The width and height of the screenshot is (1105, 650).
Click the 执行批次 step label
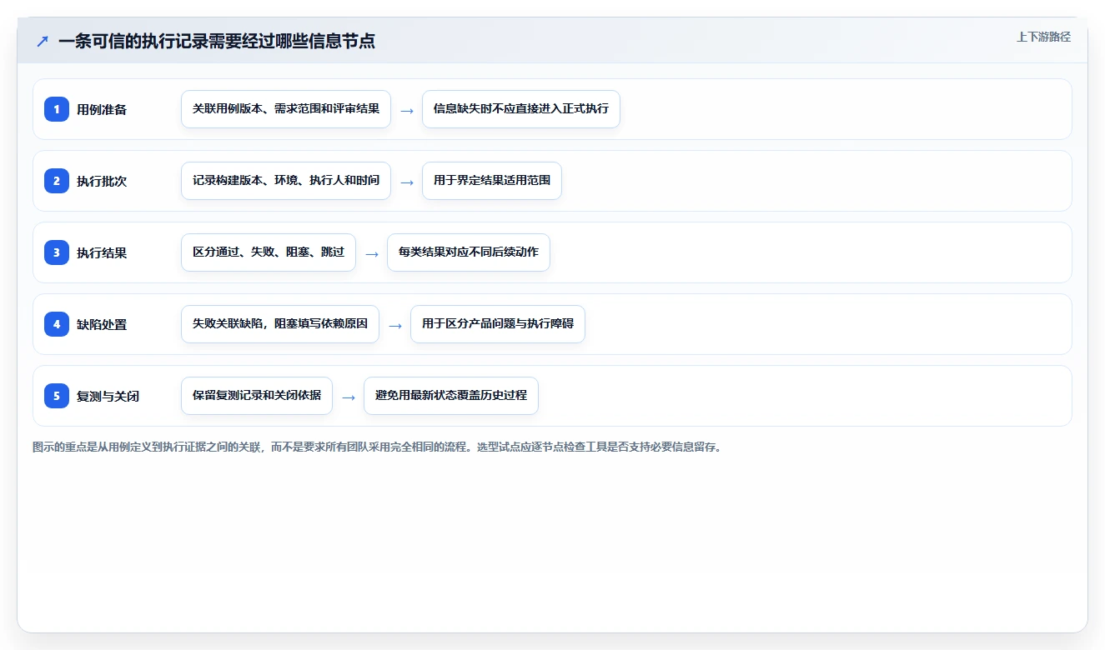click(102, 181)
